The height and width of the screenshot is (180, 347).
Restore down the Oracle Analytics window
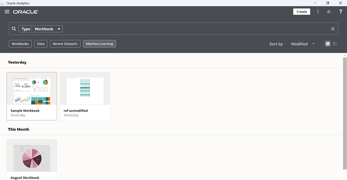coord(328,3)
